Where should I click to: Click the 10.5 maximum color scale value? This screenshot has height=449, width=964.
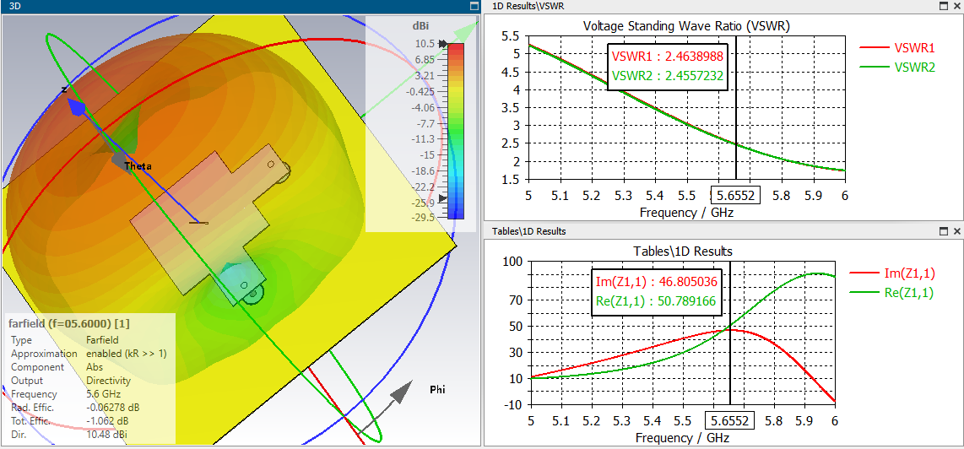[x=425, y=44]
